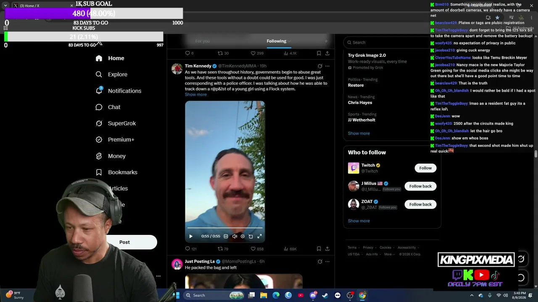
Task: Open Discord from the taskbar
Action: click(x=313, y=295)
